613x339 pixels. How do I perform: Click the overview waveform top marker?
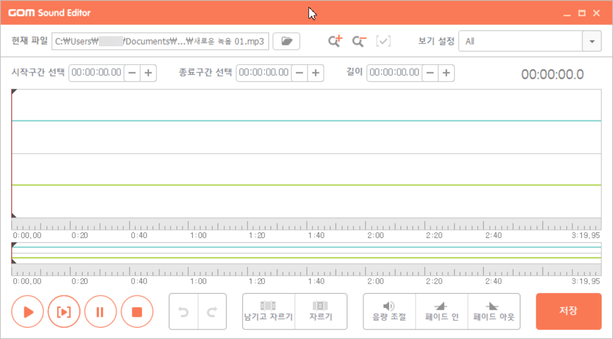[x=14, y=245]
